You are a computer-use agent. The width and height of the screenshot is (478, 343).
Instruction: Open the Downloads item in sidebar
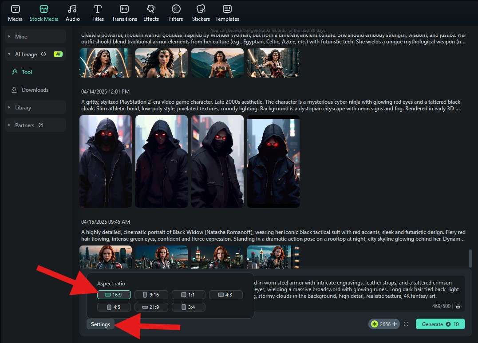click(30, 90)
